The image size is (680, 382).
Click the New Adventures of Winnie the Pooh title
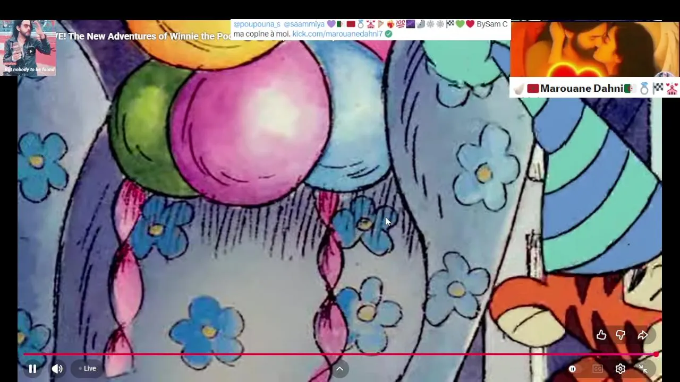(x=143, y=36)
